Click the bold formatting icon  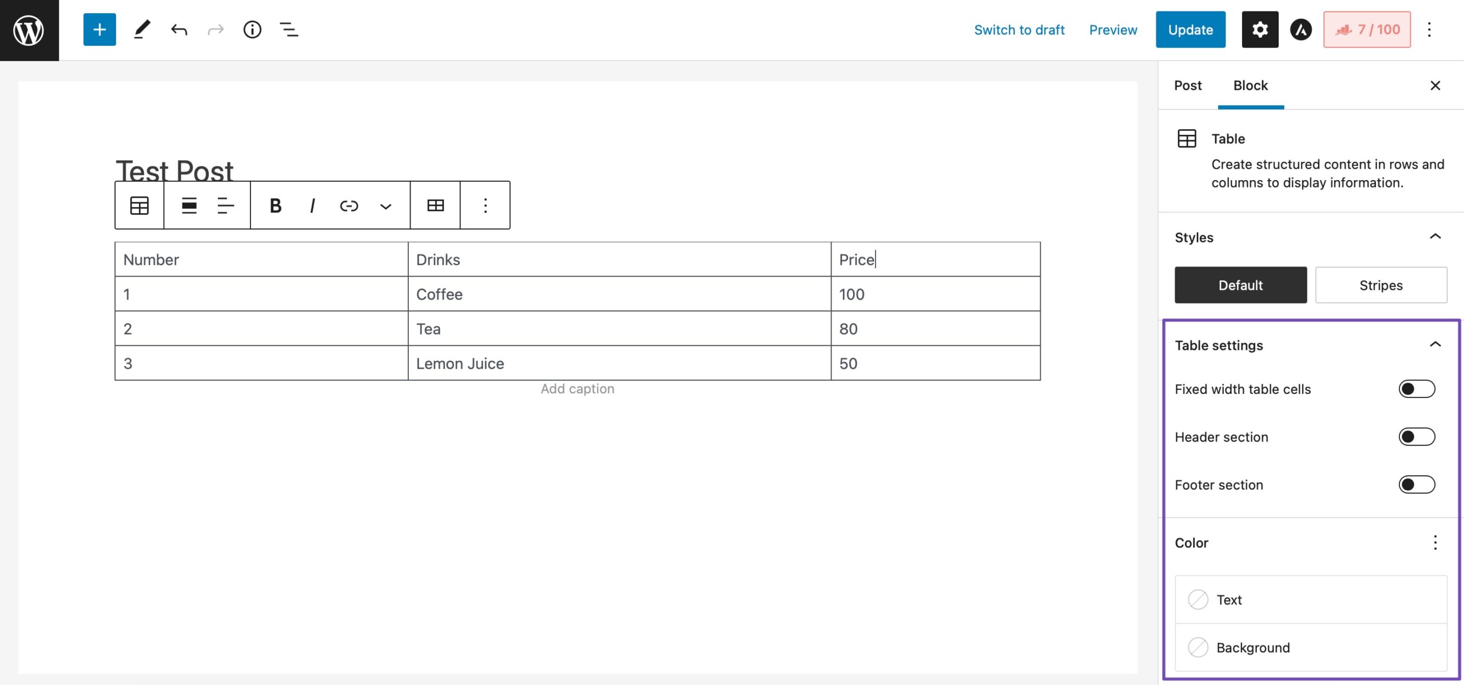coord(273,204)
